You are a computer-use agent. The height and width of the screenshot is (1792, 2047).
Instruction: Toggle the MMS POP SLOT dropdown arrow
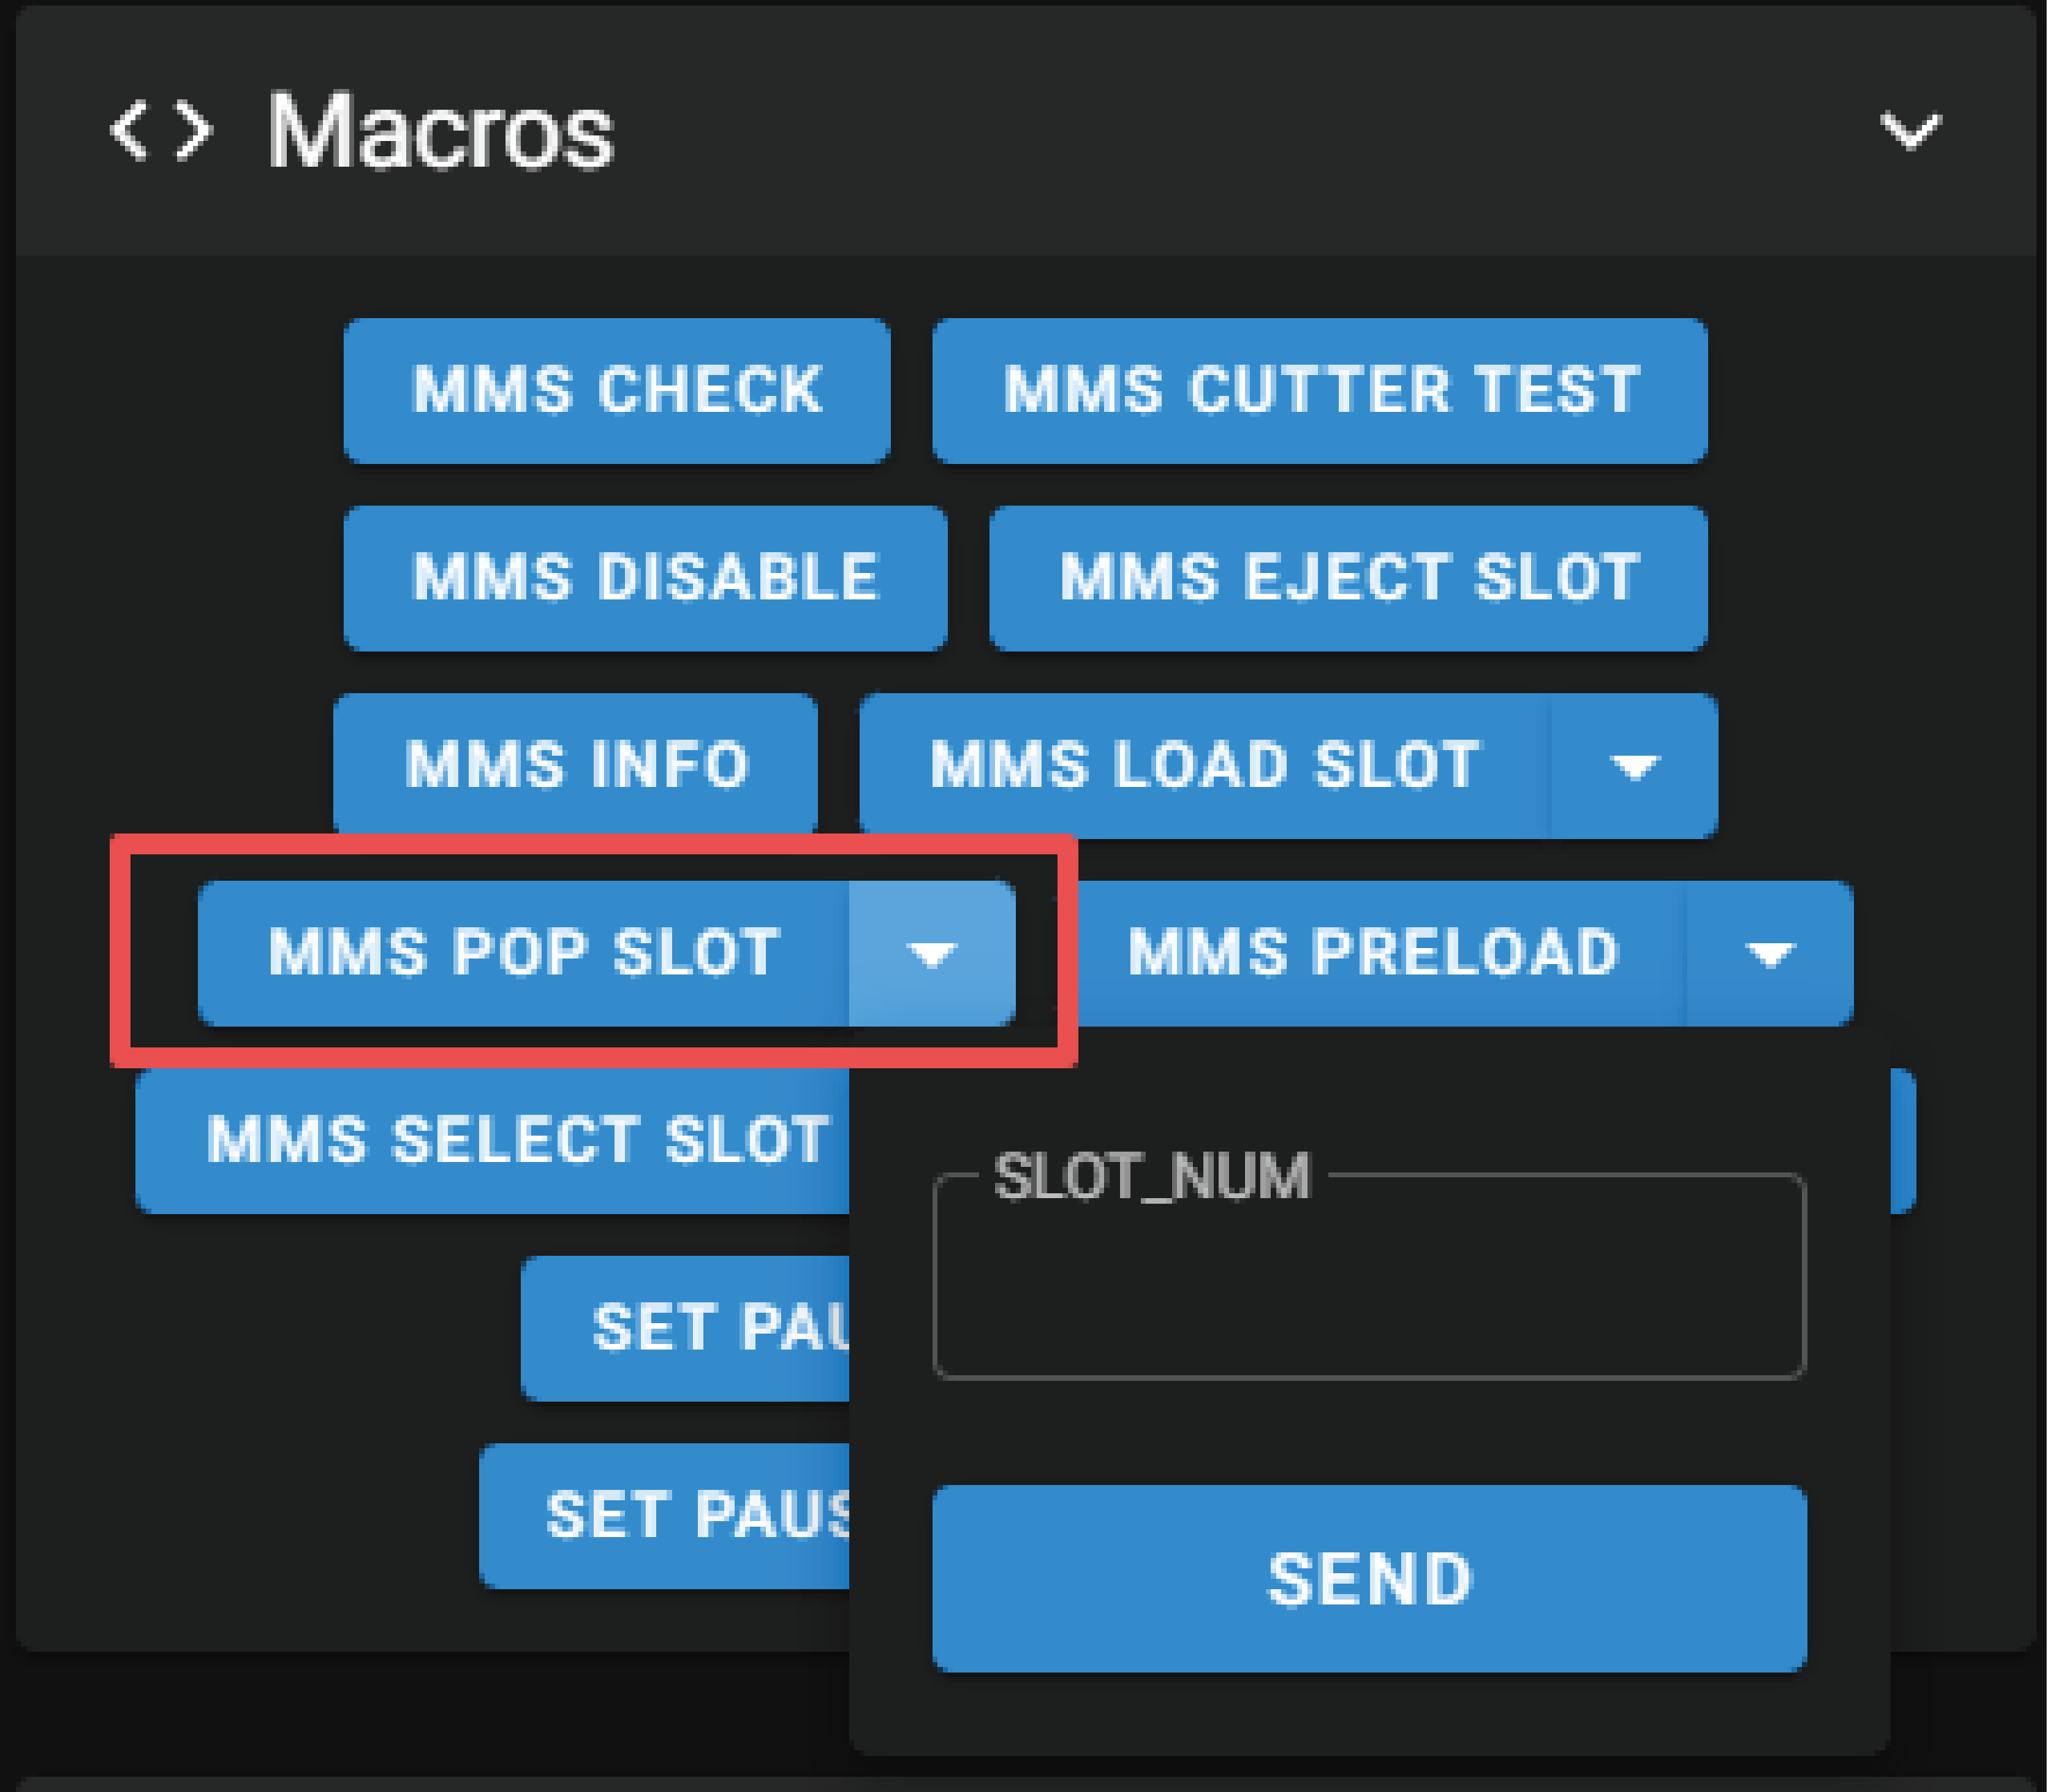point(932,953)
